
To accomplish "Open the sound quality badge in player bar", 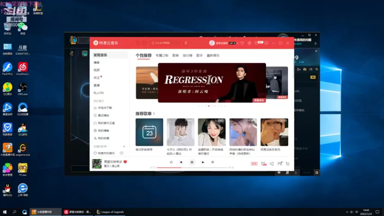I will [x=254, y=164].
